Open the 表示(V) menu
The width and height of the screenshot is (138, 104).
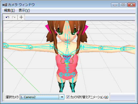24,10
